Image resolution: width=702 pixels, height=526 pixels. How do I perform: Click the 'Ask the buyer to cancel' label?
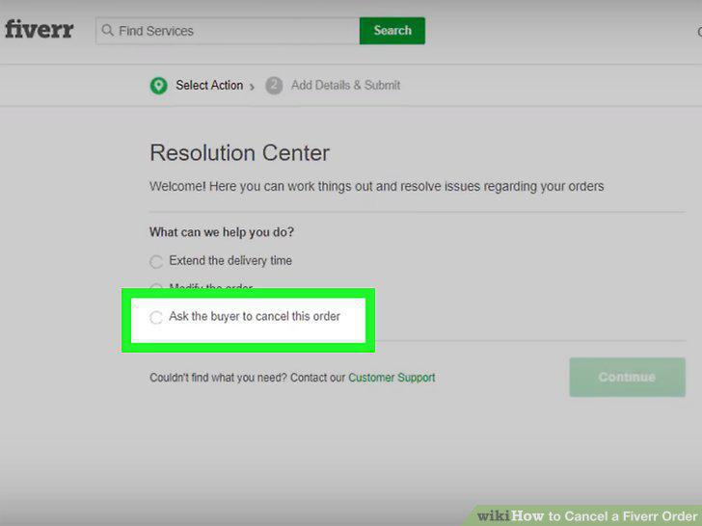[255, 316]
